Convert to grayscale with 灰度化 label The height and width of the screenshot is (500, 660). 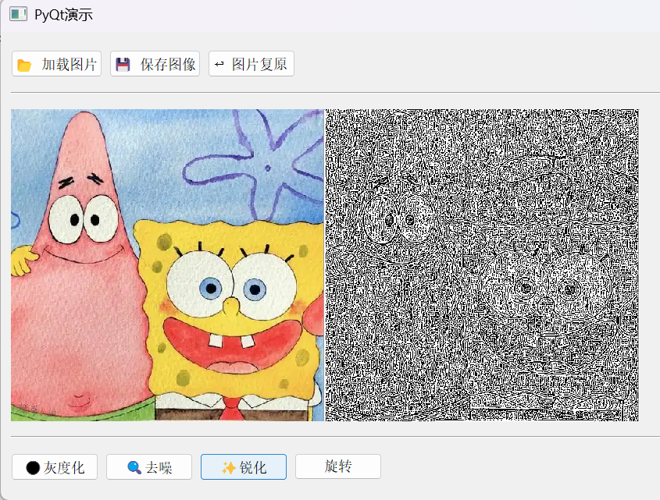(64, 467)
